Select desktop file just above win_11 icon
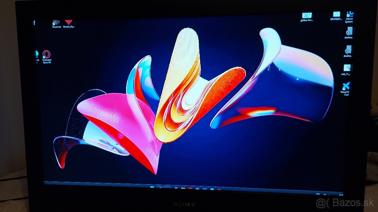This screenshot has width=378, height=212. 348,51
